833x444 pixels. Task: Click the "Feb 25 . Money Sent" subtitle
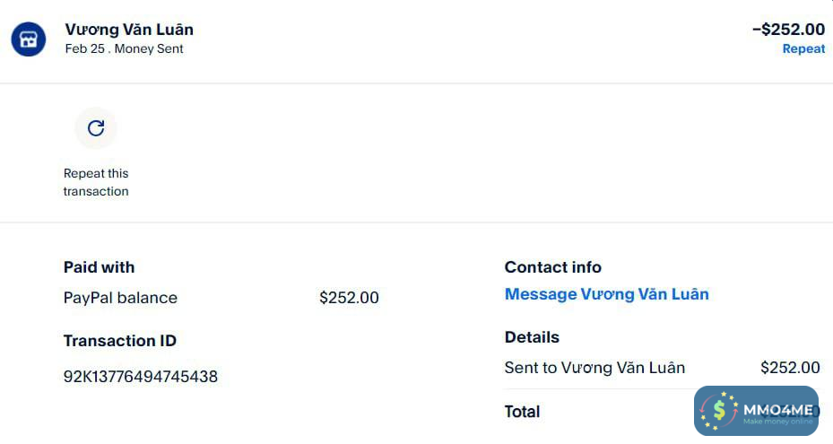point(124,49)
